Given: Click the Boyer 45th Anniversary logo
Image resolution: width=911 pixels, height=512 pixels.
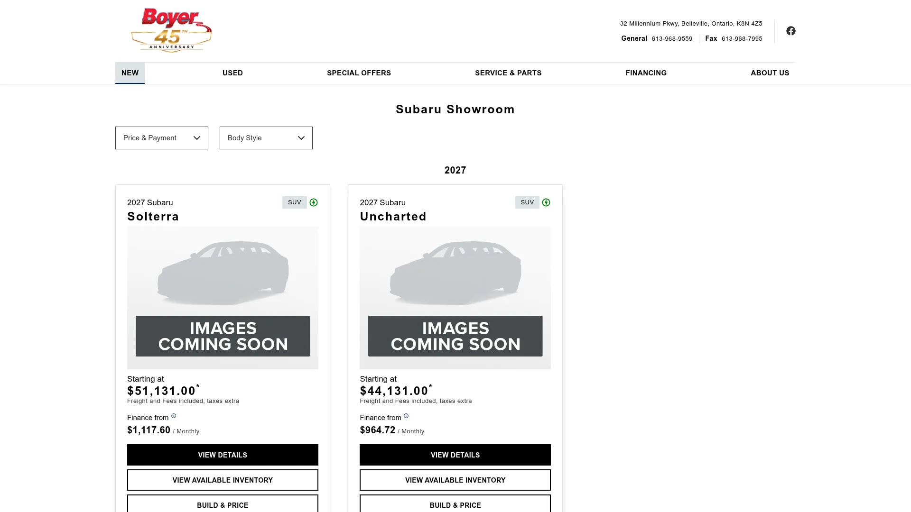Looking at the screenshot, I should (171, 30).
